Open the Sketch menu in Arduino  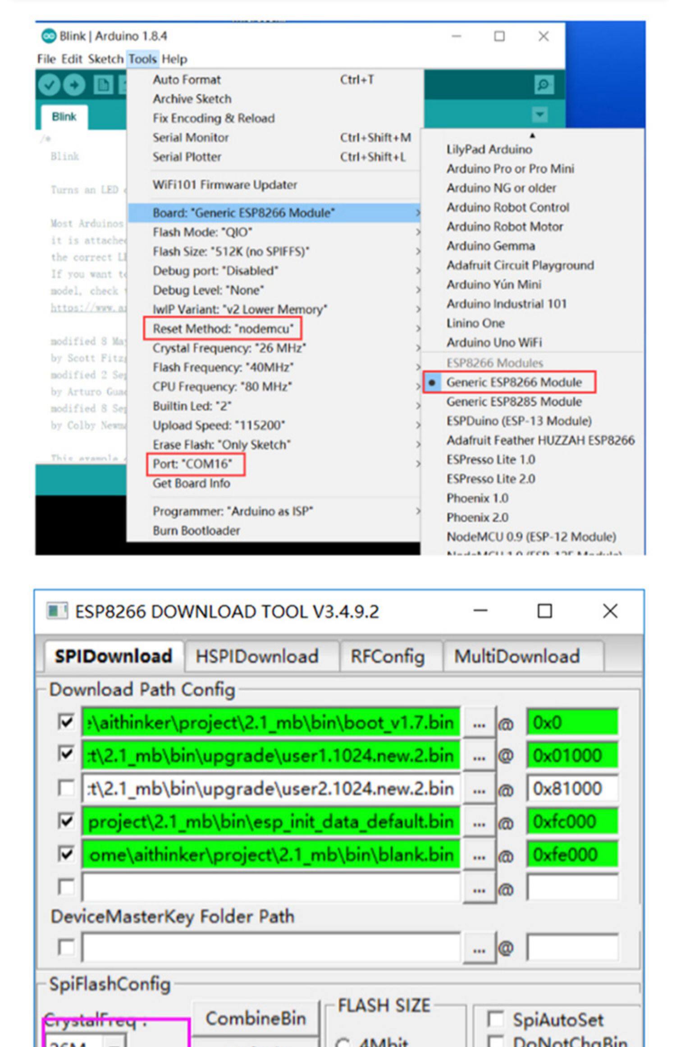coord(106,59)
